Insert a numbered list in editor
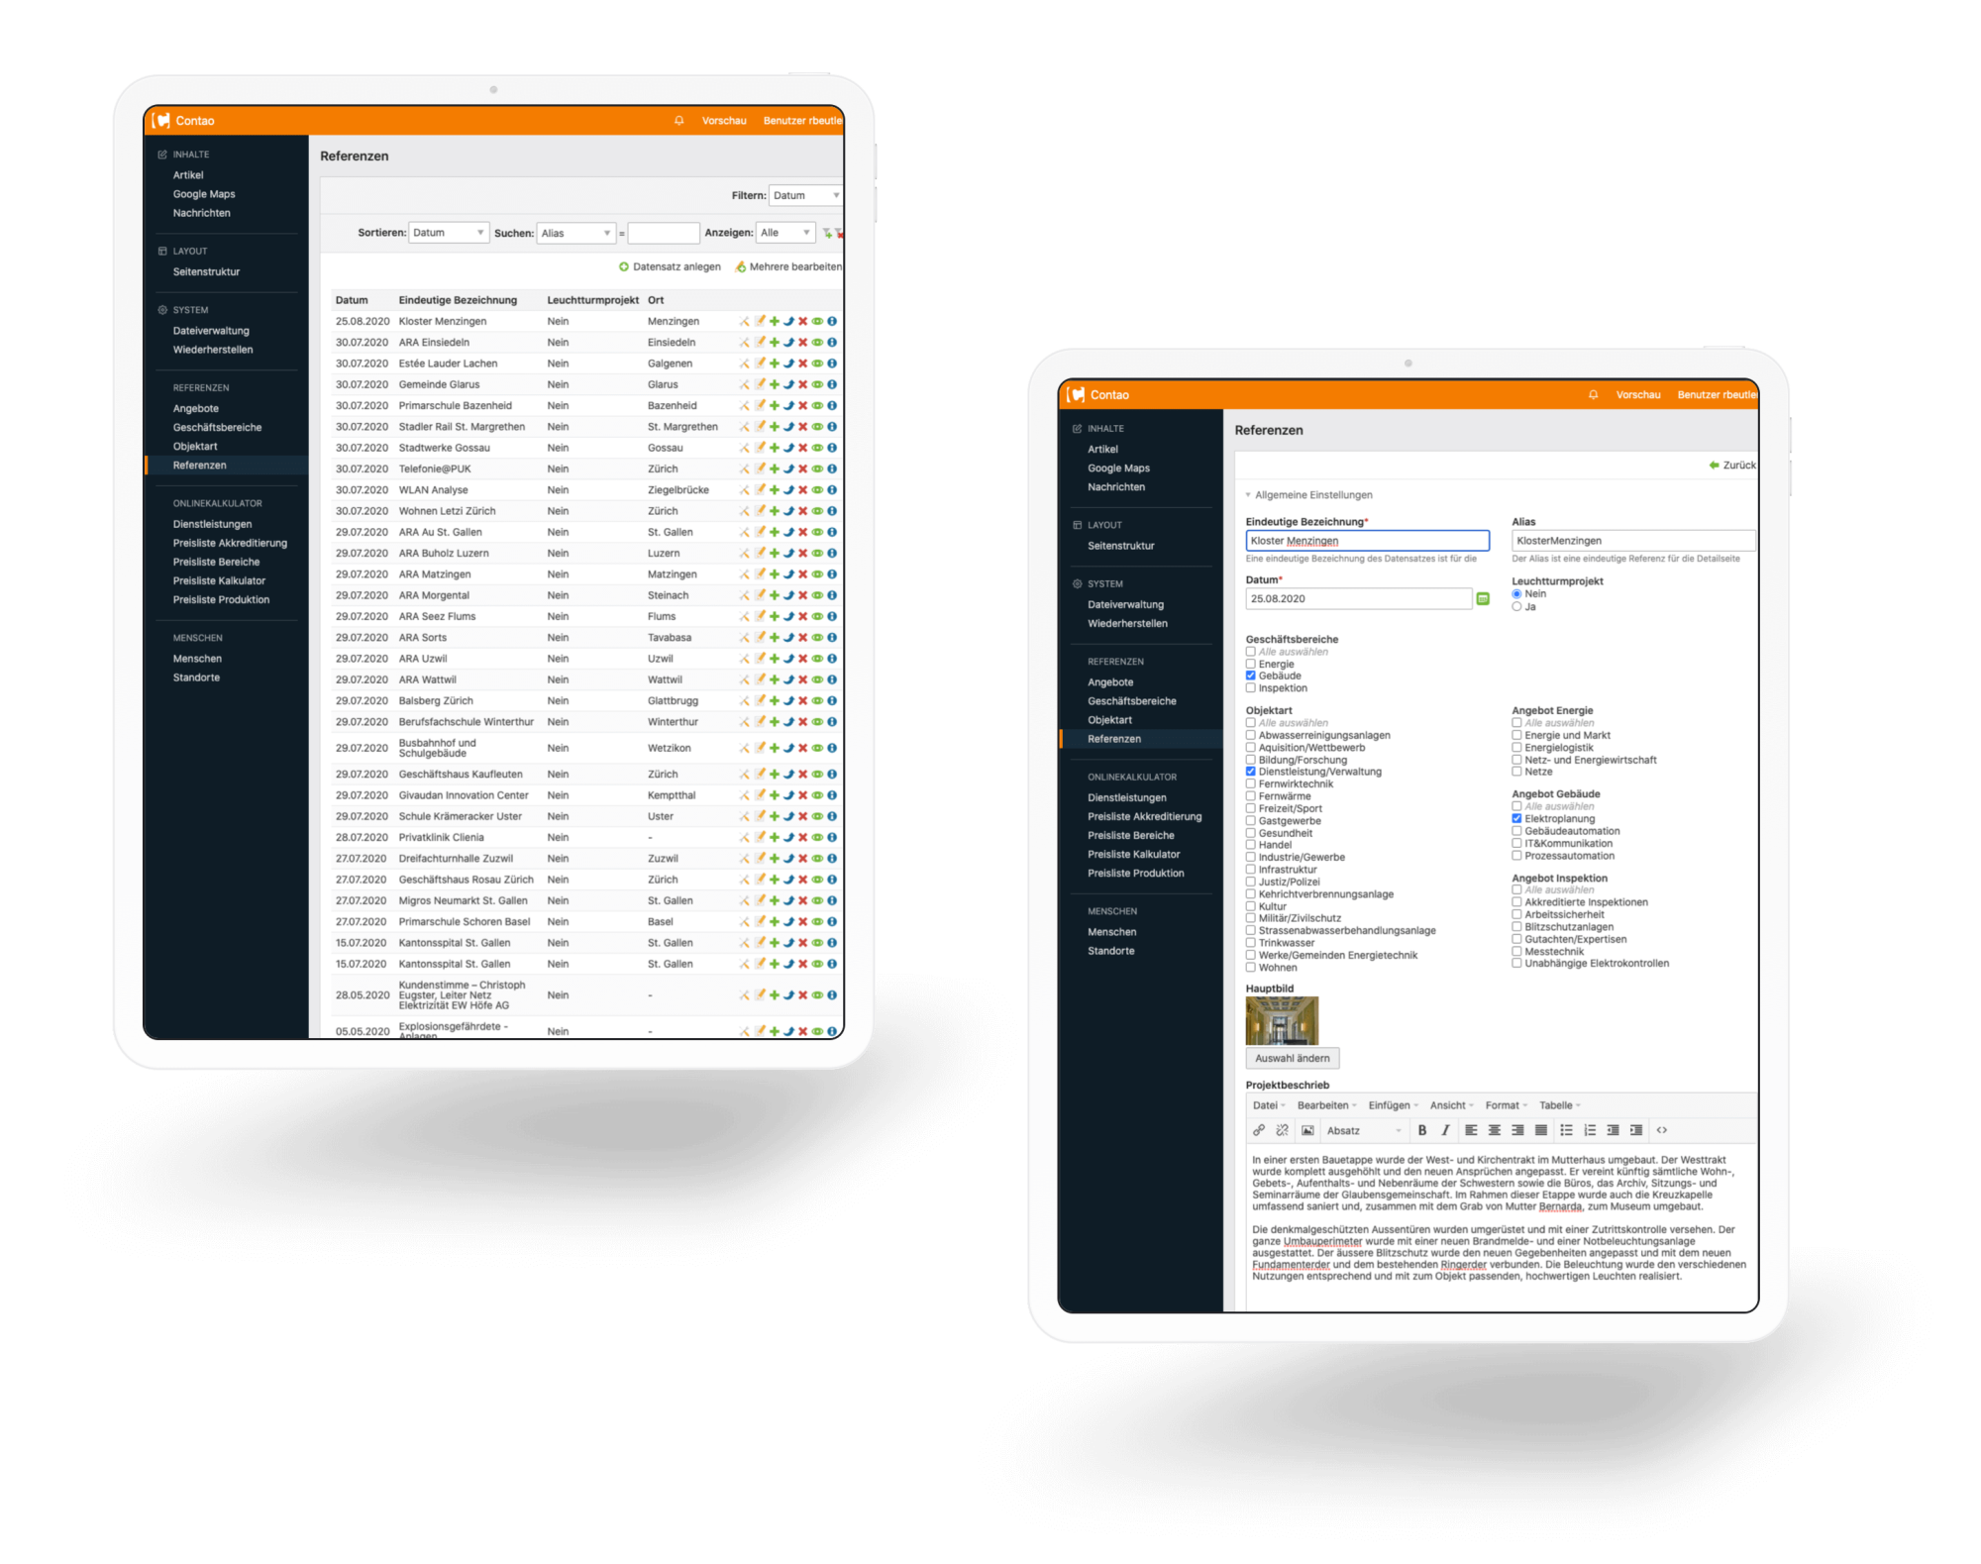Image resolution: width=1981 pixels, height=1564 pixels. tap(1590, 1130)
